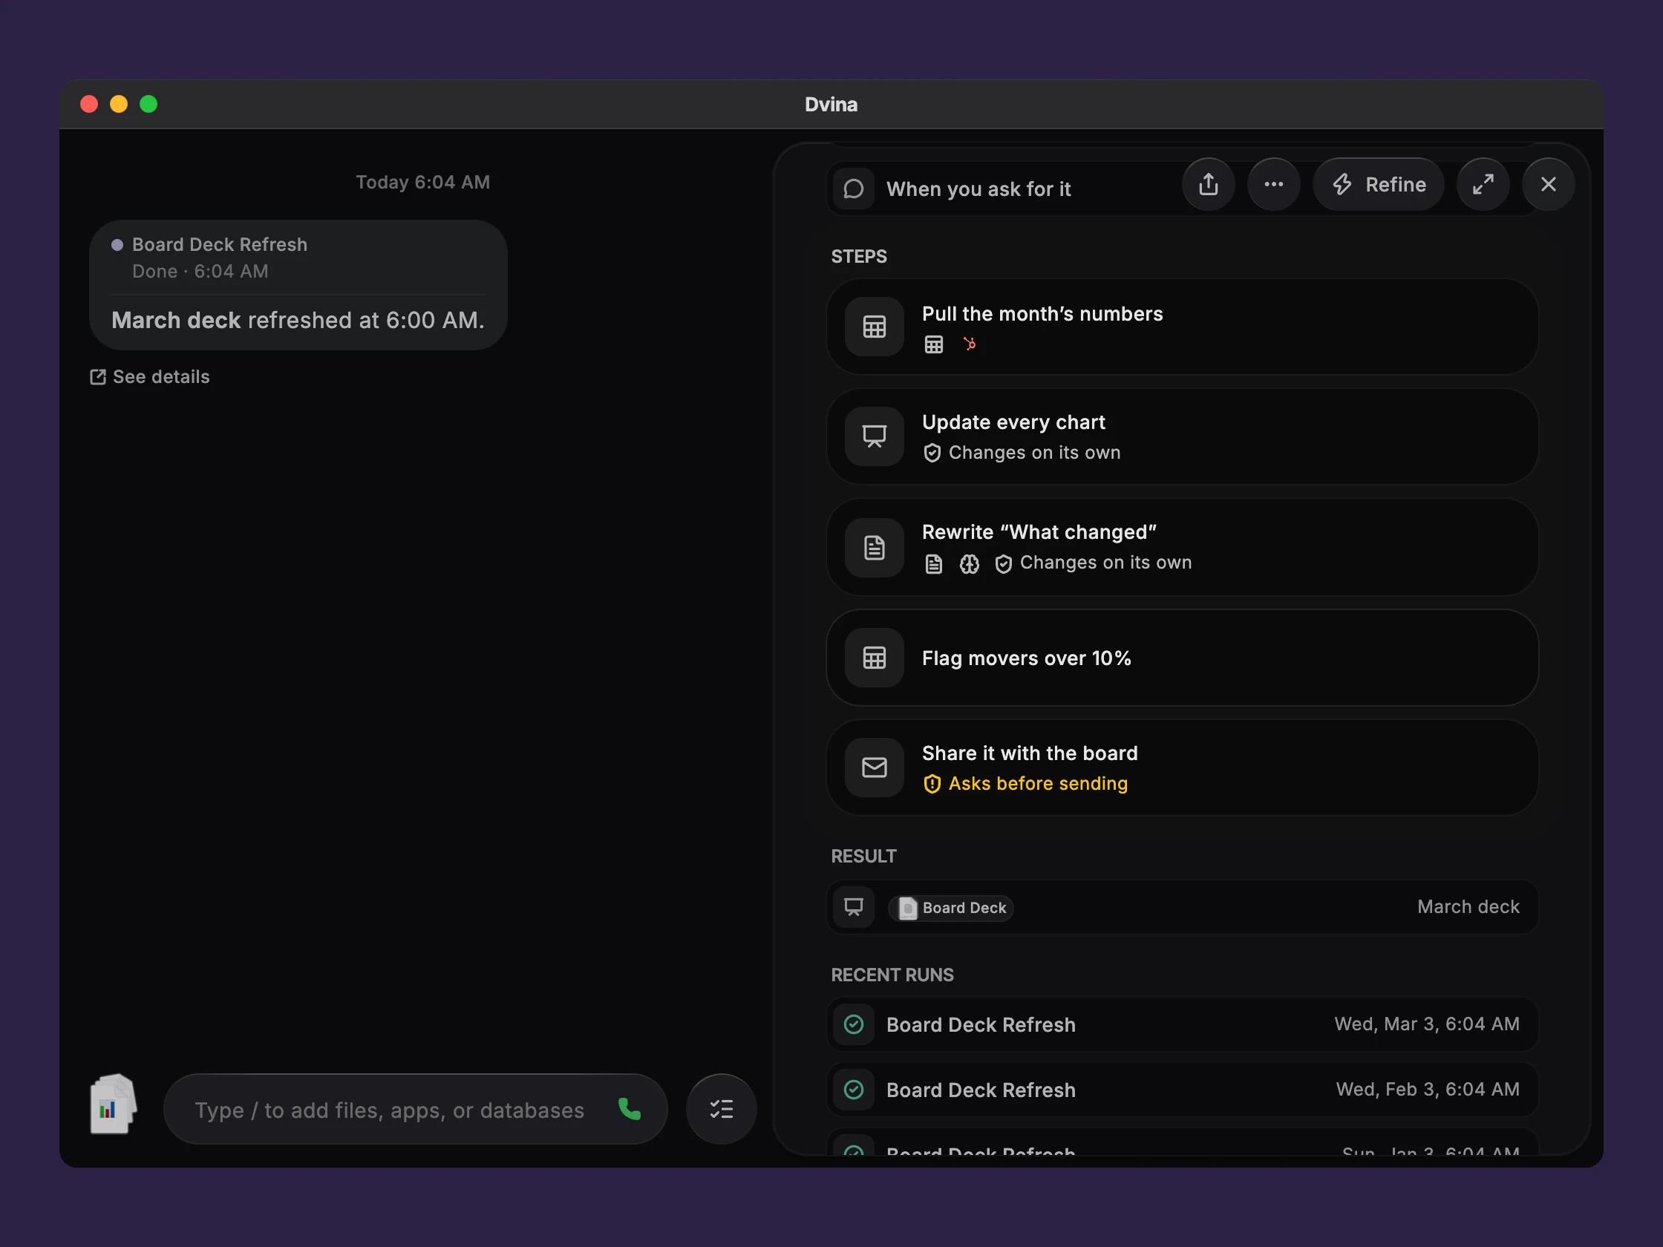Click the brain icon under Rewrite What changed
This screenshot has width=1663, height=1247.
click(x=969, y=563)
